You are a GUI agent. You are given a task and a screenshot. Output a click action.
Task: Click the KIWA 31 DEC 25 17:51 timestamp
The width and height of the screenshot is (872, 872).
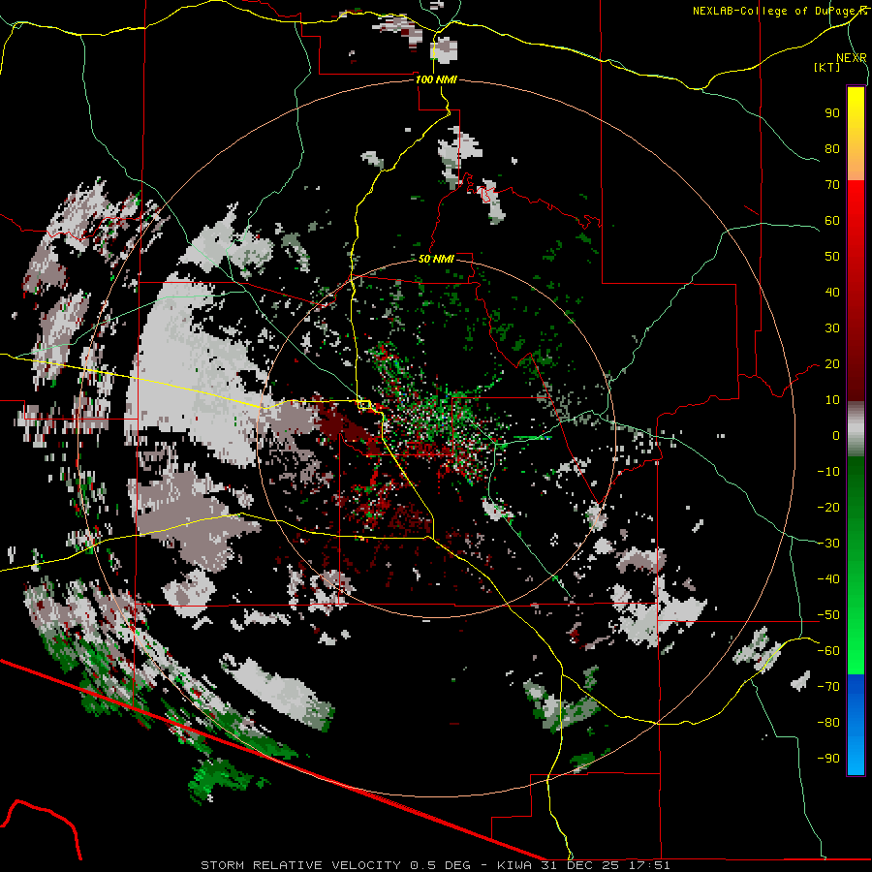click(584, 865)
